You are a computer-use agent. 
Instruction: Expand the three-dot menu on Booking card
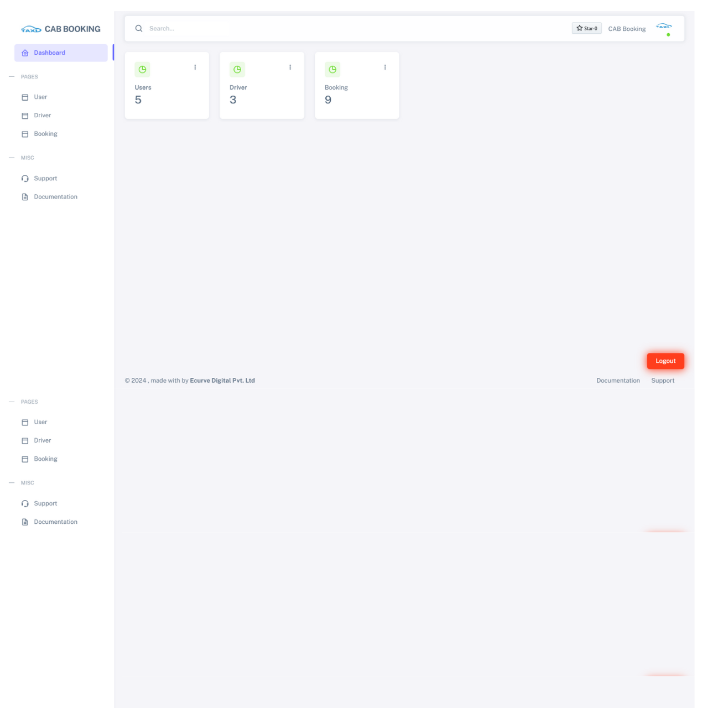(x=385, y=67)
